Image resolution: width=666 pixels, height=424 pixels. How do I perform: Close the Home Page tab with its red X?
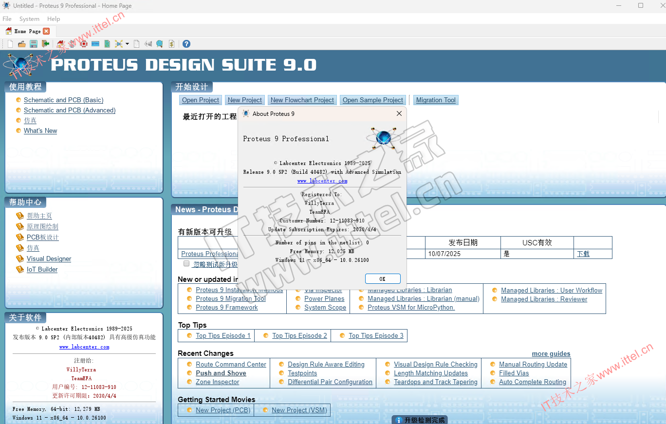46,31
